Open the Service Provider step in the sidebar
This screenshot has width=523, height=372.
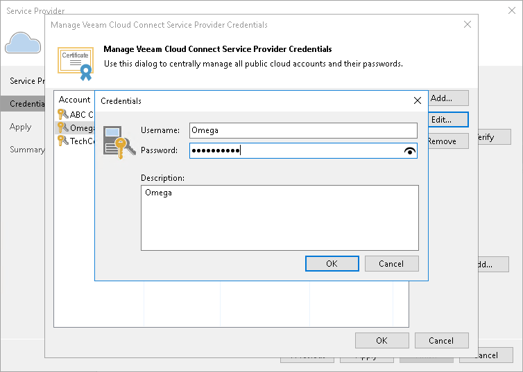[x=27, y=81]
